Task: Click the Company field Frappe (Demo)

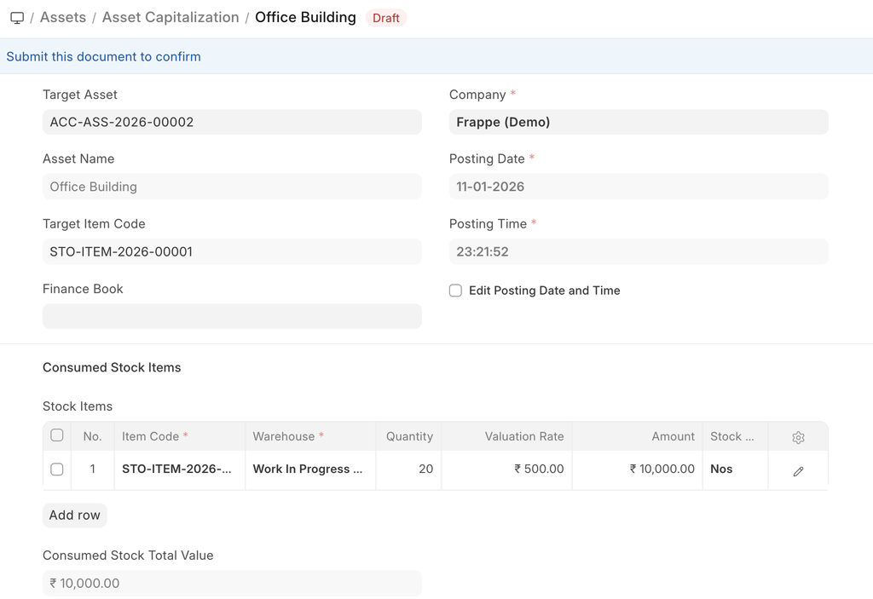Action: tap(639, 122)
